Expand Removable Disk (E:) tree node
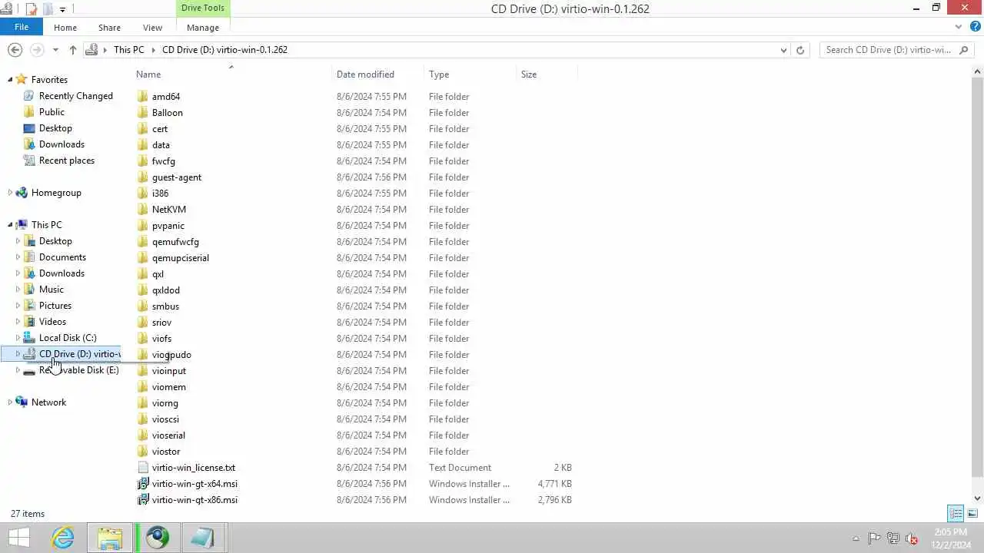The width and height of the screenshot is (984, 553). pyautogui.click(x=18, y=370)
